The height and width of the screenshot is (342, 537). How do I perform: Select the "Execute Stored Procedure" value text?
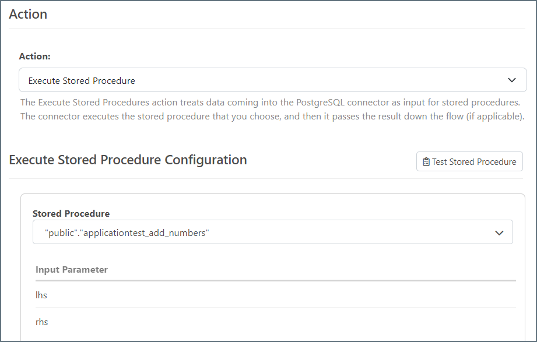click(82, 80)
